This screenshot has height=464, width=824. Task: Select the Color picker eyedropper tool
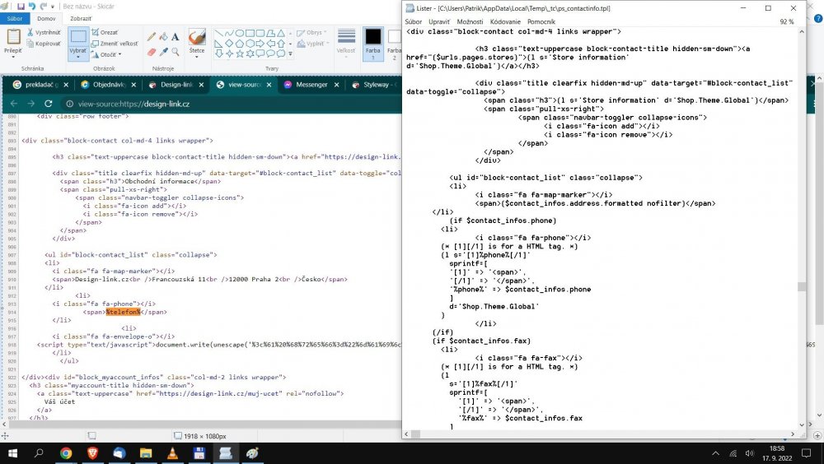coord(163,52)
